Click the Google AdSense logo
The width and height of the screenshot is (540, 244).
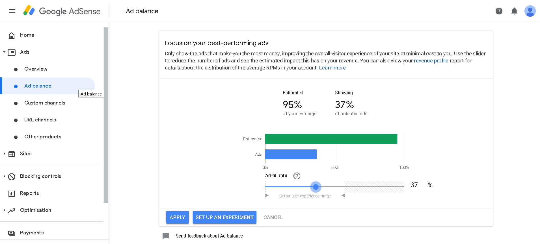point(62,11)
